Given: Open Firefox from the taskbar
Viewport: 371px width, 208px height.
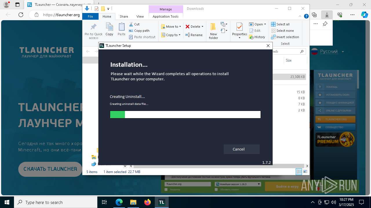Looking at the screenshot, I should coord(148,202).
